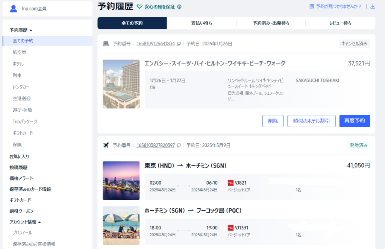Screen dimensions: 385x249
Task: Click booking number link 1658109125641834
Action: 155,43
